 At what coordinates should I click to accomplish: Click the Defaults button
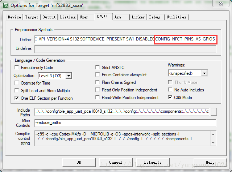coord(153,162)
